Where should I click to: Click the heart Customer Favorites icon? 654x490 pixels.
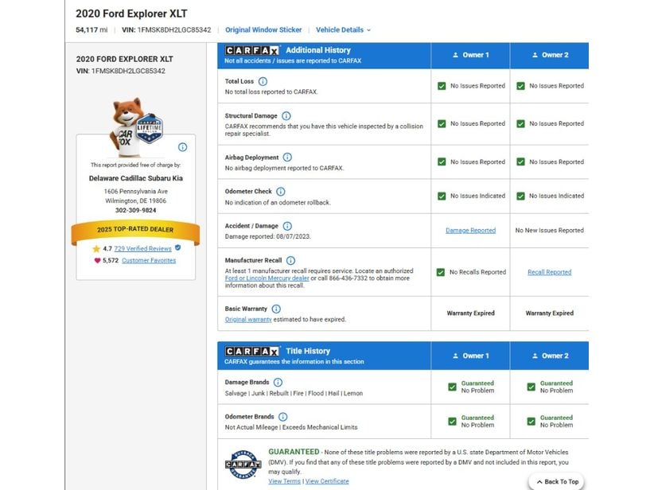tap(97, 261)
